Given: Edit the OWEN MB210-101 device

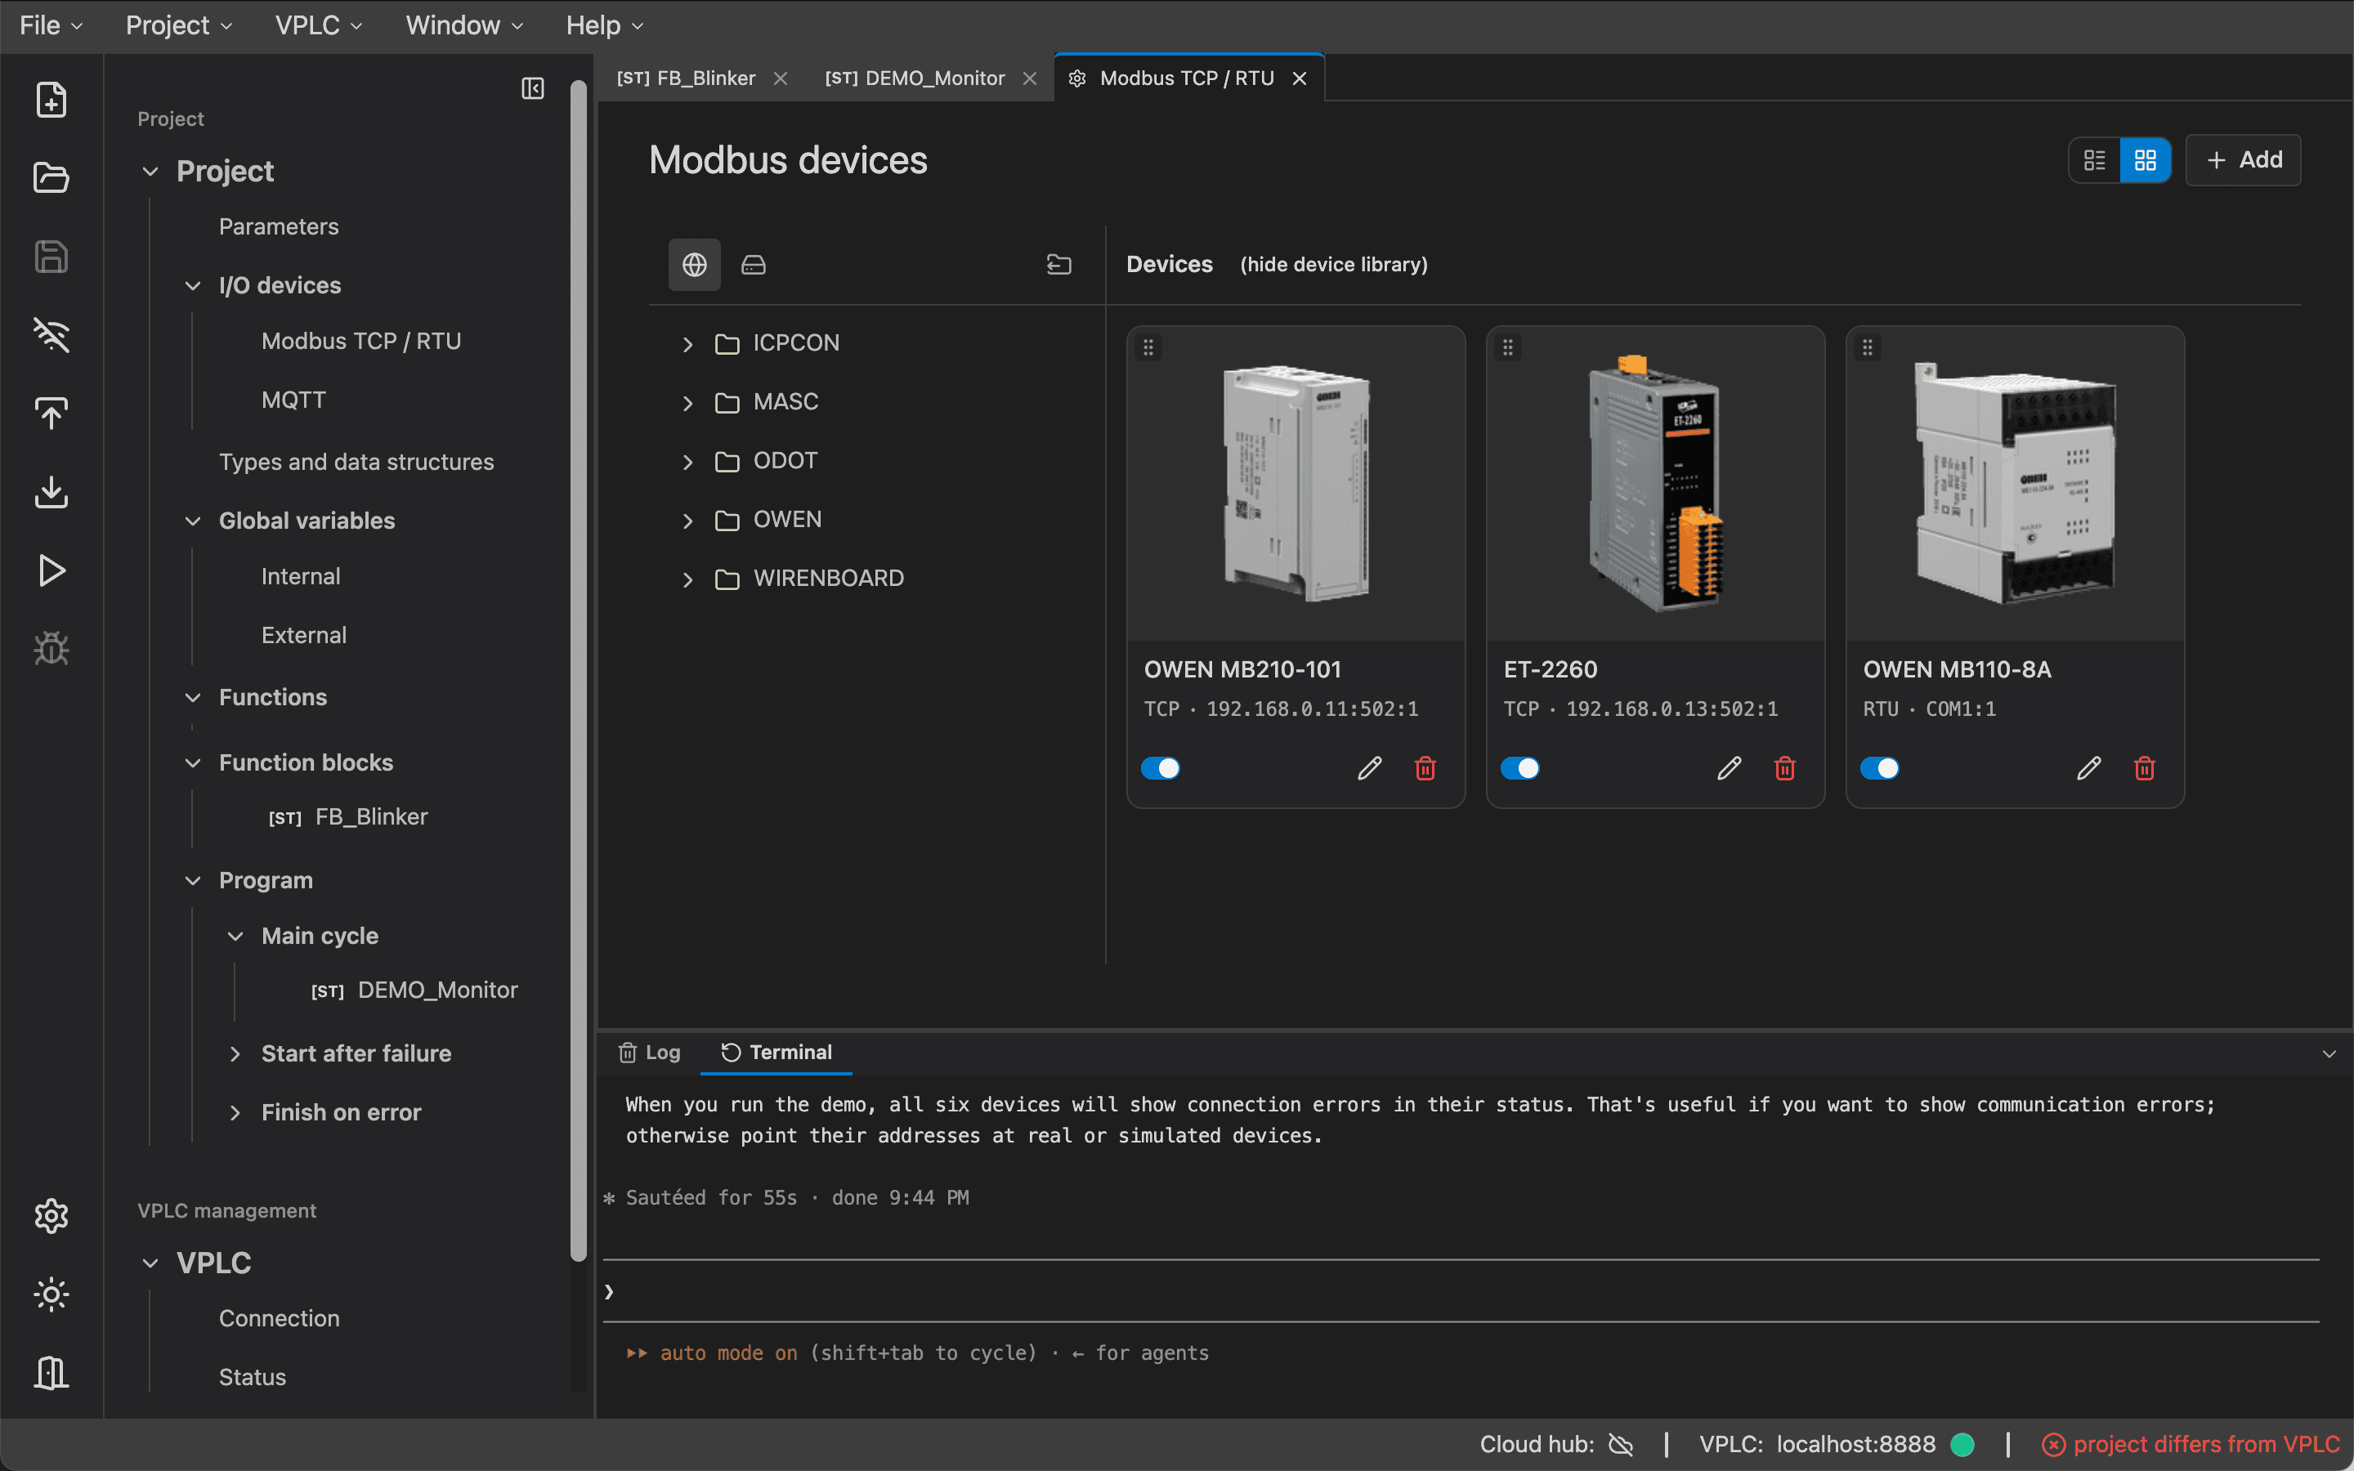Looking at the screenshot, I should 1370,768.
